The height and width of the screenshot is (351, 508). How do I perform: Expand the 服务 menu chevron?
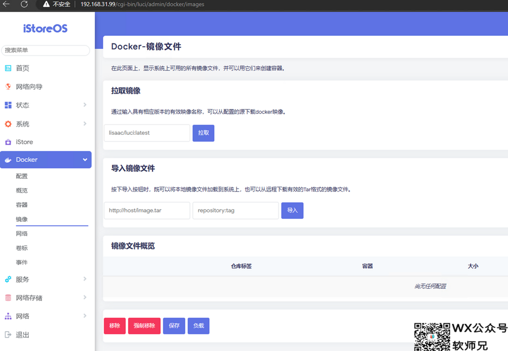tap(85, 279)
